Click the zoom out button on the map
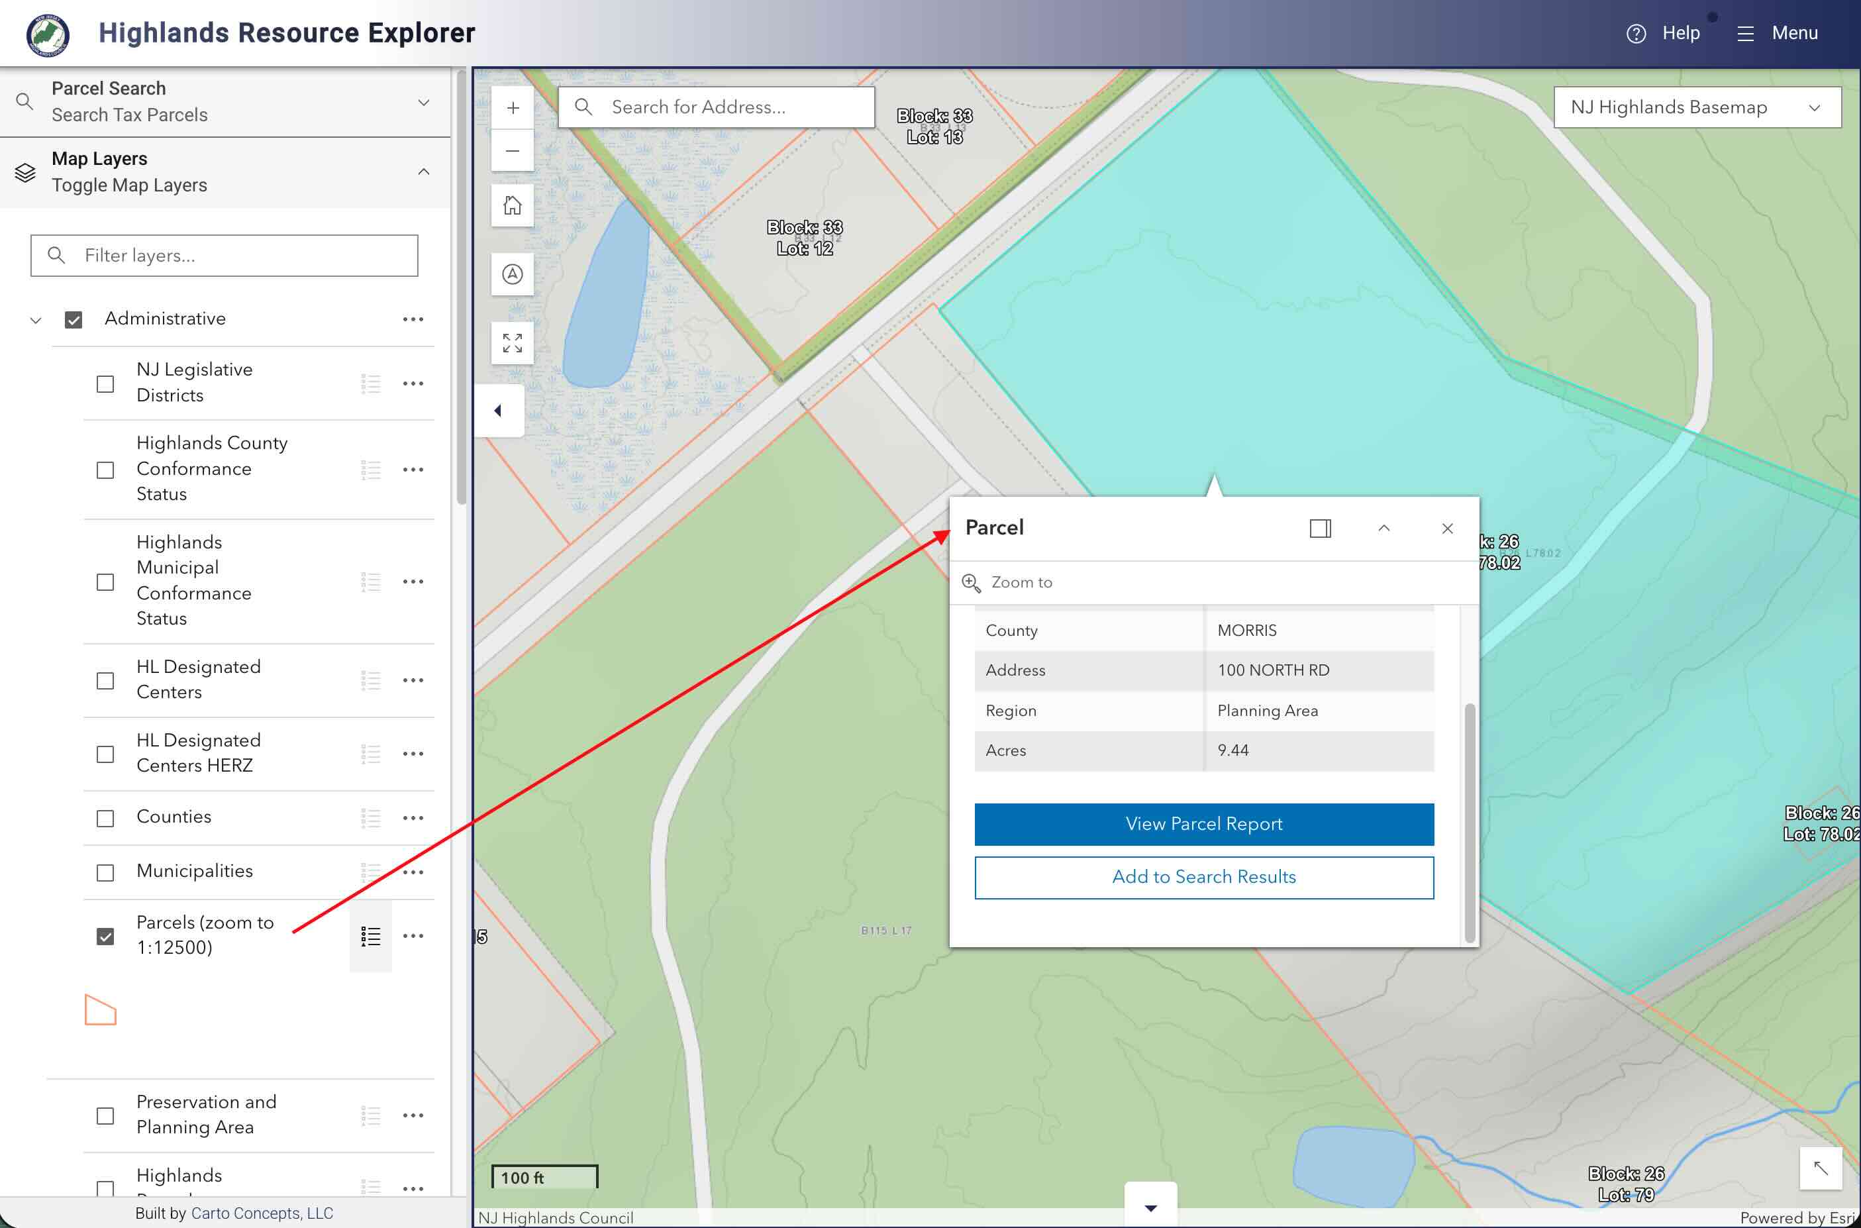 point(513,150)
